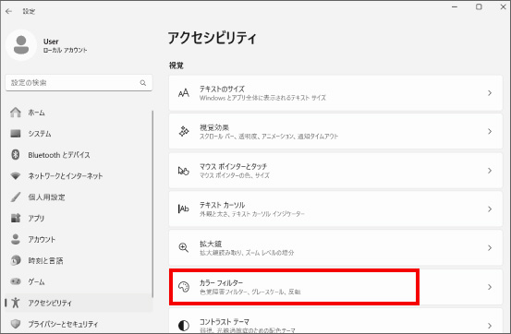Open アカウント settings category
Image resolution: width=511 pixels, height=334 pixels.
click(79, 239)
